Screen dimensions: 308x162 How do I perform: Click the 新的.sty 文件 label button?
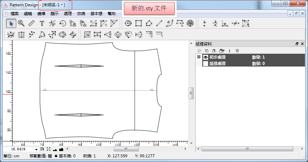[149, 9]
